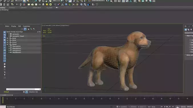The image size is (193, 108).
Task: Open the Select menu in Scene Explorer
Action: click(7, 26)
